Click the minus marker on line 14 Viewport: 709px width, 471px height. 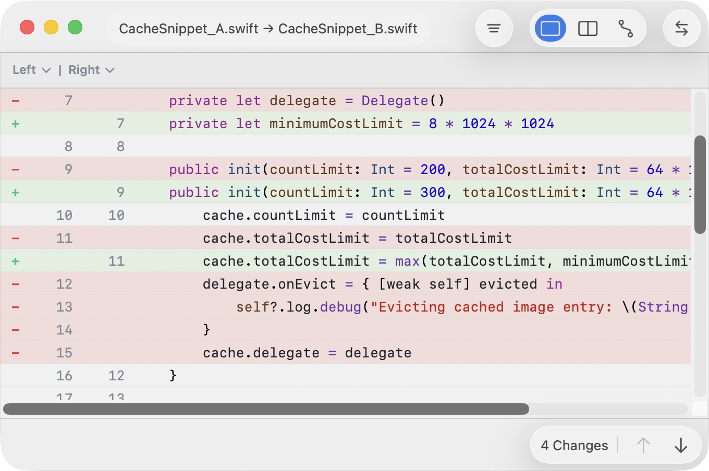tap(16, 330)
